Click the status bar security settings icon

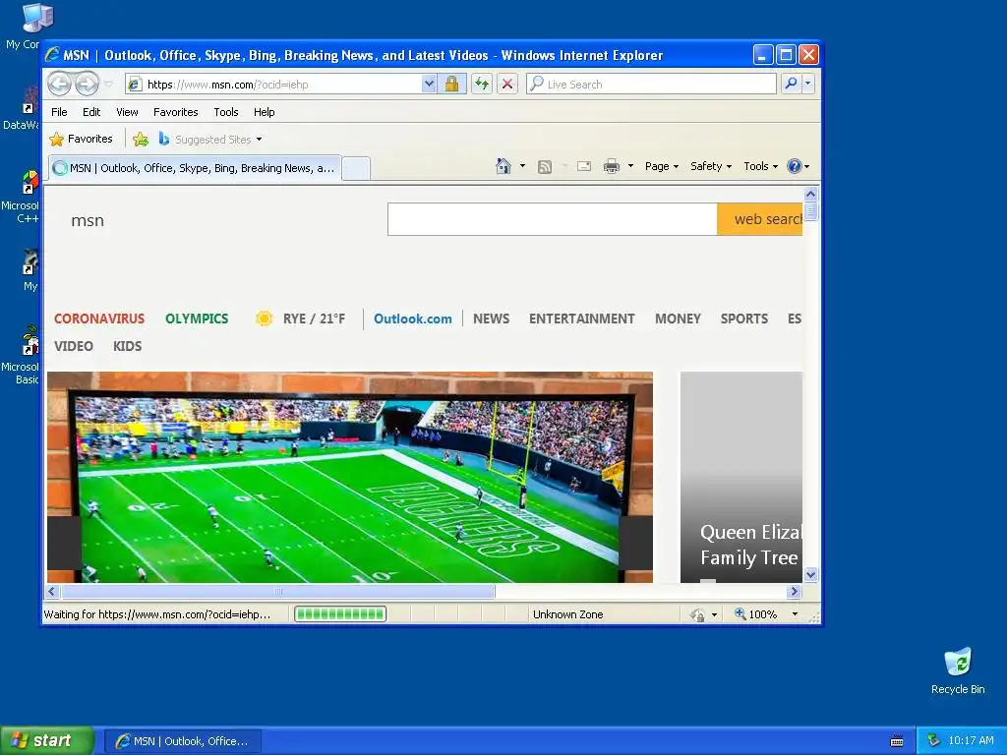697,614
